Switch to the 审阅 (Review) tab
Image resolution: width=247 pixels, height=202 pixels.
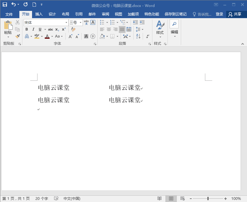click(106, 14)
